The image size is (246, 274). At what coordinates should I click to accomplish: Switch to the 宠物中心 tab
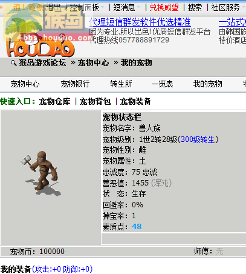tap(25, 84)
